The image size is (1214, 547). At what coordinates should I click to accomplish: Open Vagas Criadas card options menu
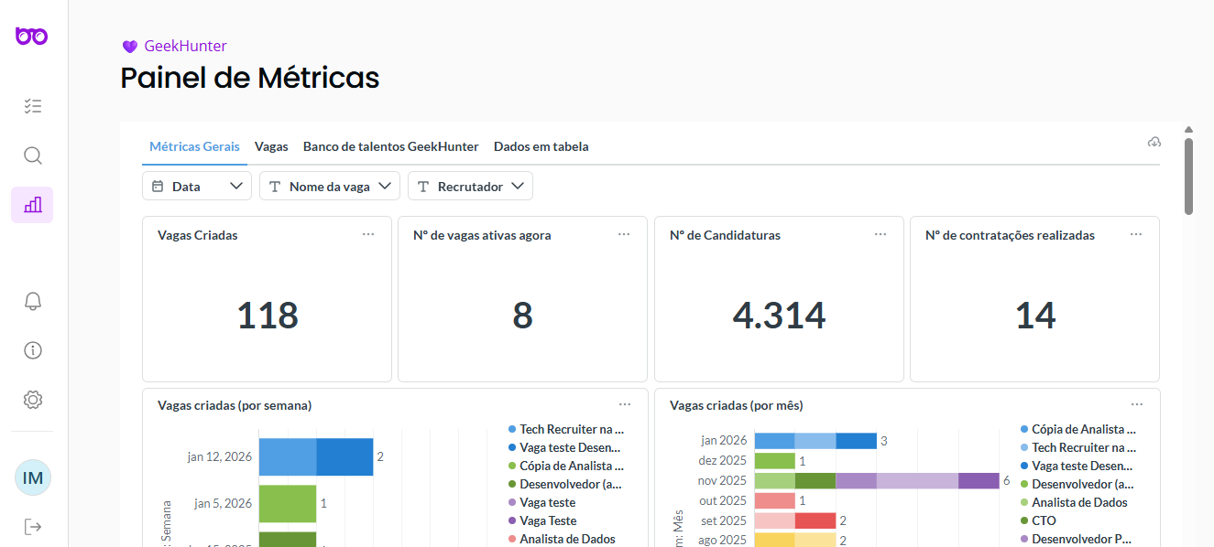coord(368,234)
